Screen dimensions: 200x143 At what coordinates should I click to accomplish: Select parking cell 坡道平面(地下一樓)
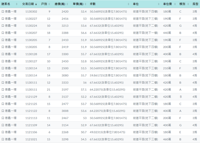[145, 33]
